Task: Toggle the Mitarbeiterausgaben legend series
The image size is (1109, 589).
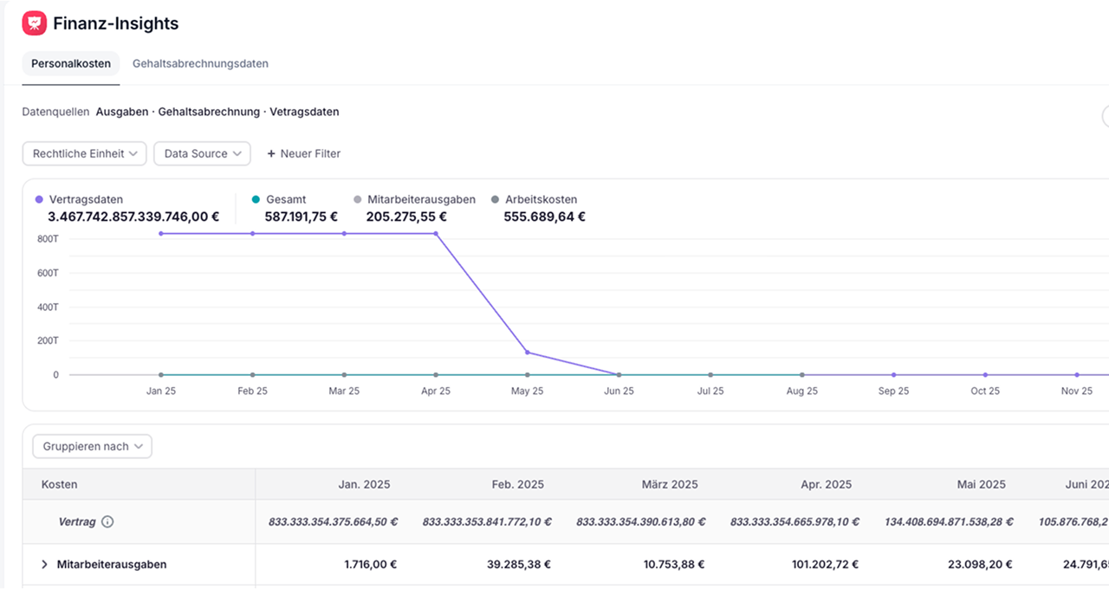Action: tap(420, 200)
